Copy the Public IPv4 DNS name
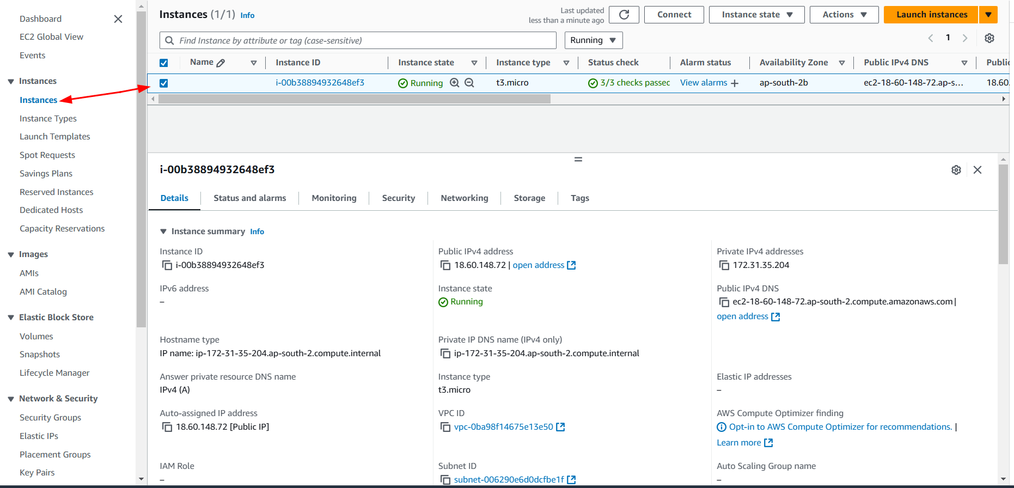Image resolution: width=1014 pixels, height=488 pixels. [x=724, y=302]
